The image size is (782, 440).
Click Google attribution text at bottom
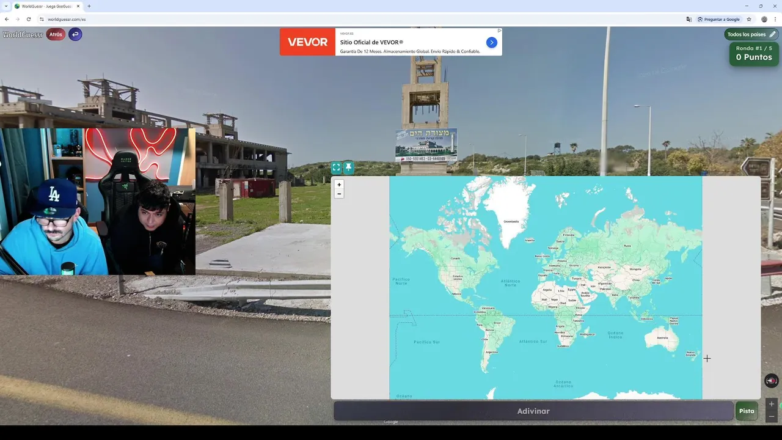(x=391, y=422)
